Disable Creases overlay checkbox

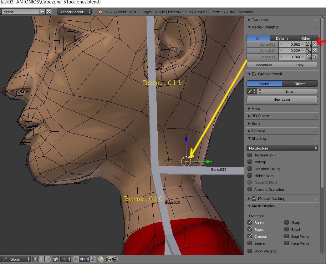point(250,236)
